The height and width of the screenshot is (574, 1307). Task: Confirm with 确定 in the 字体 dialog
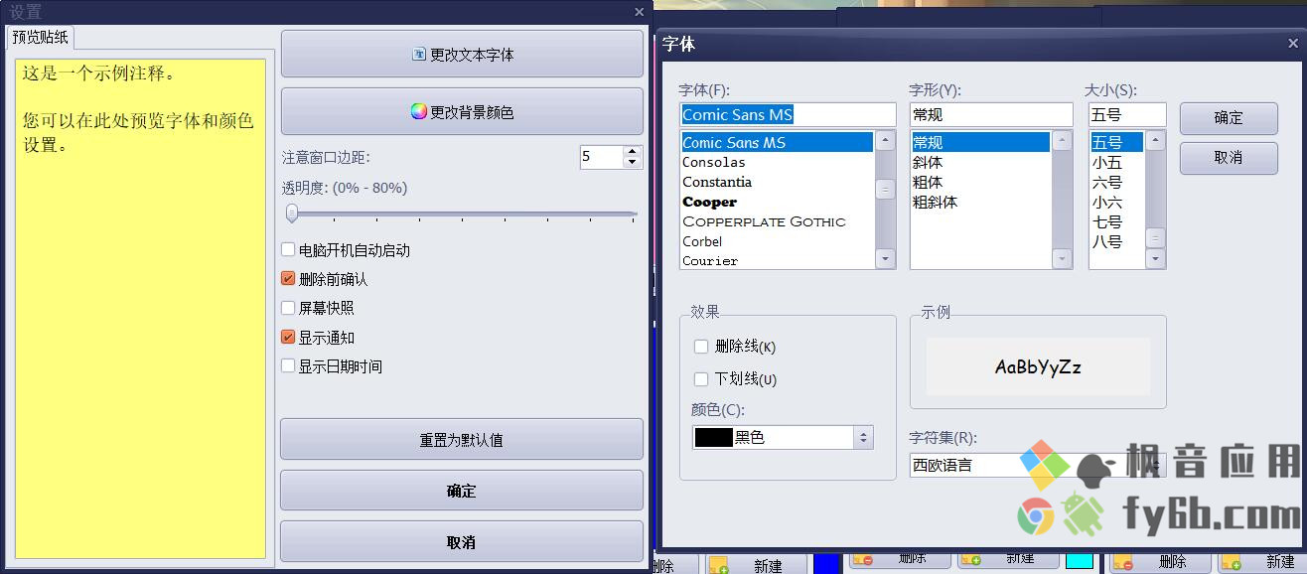[x=1229, y=117]
